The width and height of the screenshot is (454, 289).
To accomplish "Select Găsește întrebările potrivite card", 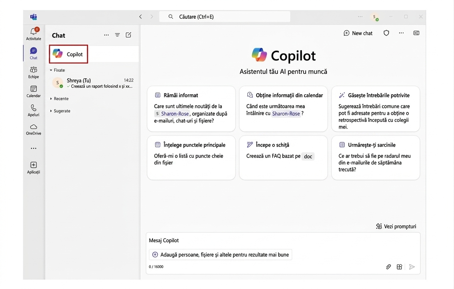I will point(376,109).
